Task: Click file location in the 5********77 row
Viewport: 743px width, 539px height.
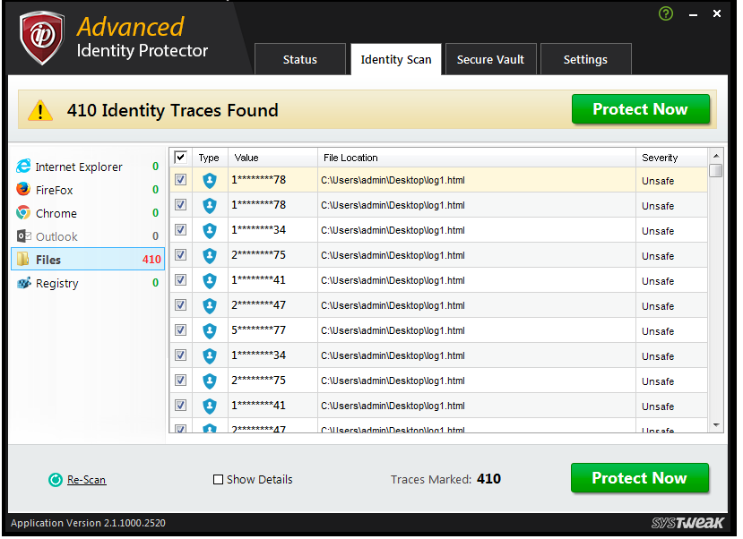Action: pyautogui.click(x=393, y=330)
